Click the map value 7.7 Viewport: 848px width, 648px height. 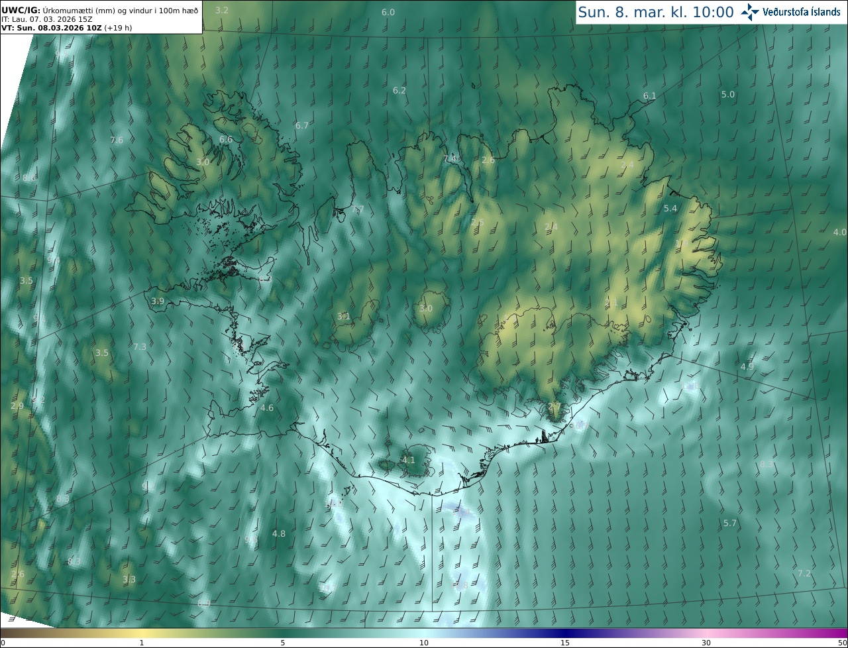pyautogui.click(x=358, y=209)
